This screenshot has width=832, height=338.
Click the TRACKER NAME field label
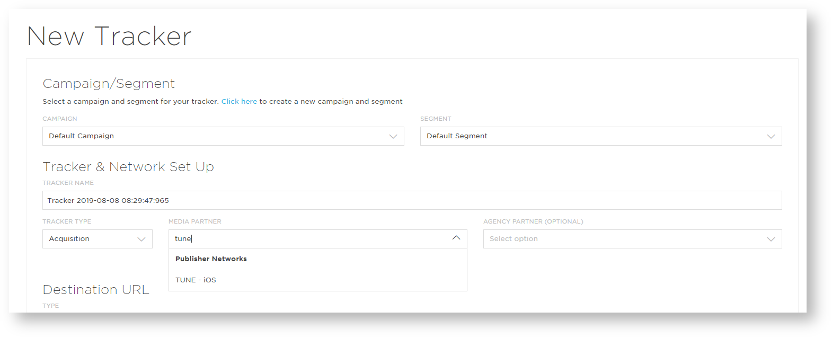(x=68, y=183)
